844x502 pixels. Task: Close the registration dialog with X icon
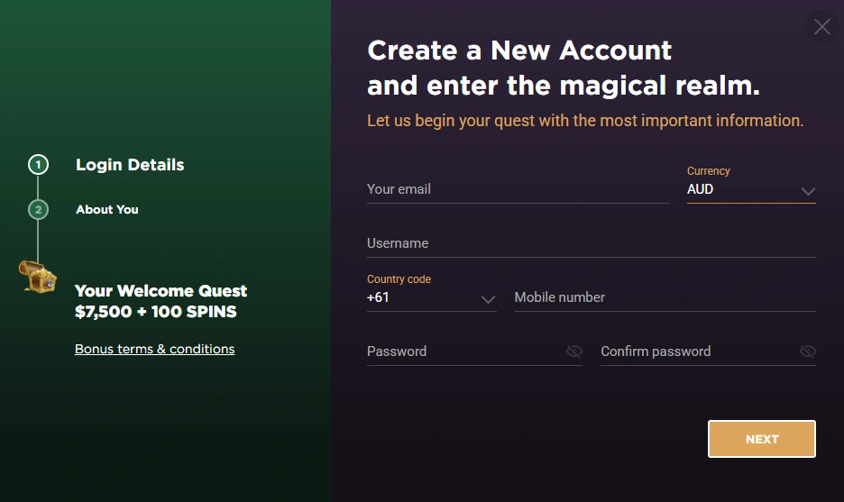tap(822, 26)
